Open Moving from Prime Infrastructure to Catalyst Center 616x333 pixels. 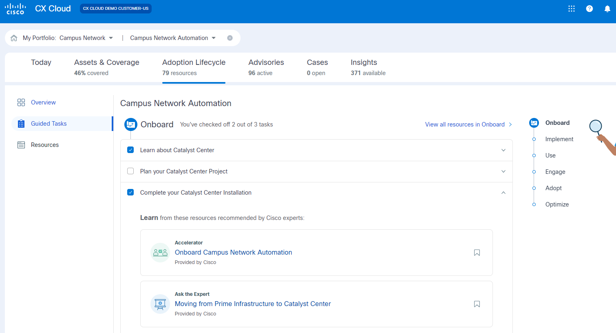point(253,304)
